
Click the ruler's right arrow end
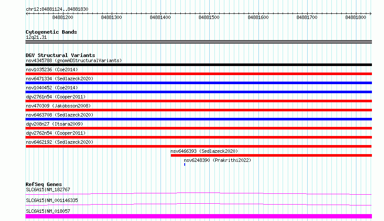[371, 13]
